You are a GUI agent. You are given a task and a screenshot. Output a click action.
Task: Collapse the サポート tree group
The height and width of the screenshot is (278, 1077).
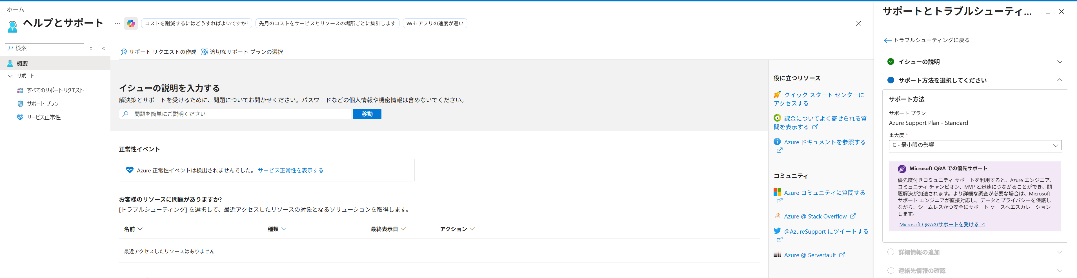tap(10, 76)
